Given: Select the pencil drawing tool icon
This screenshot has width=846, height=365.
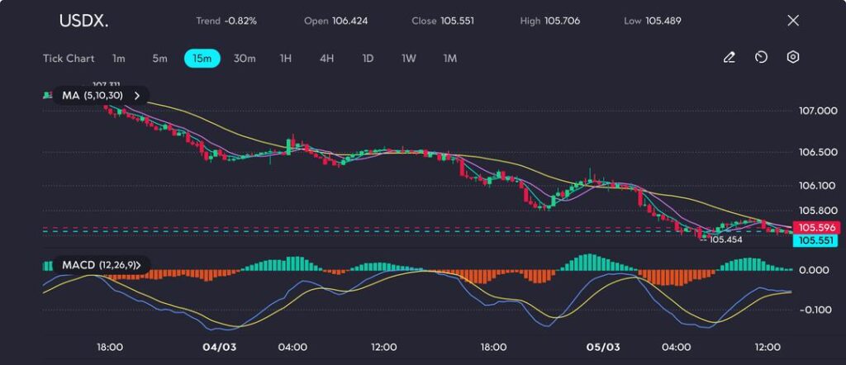Looking at the screenshot, I should 729,58.
